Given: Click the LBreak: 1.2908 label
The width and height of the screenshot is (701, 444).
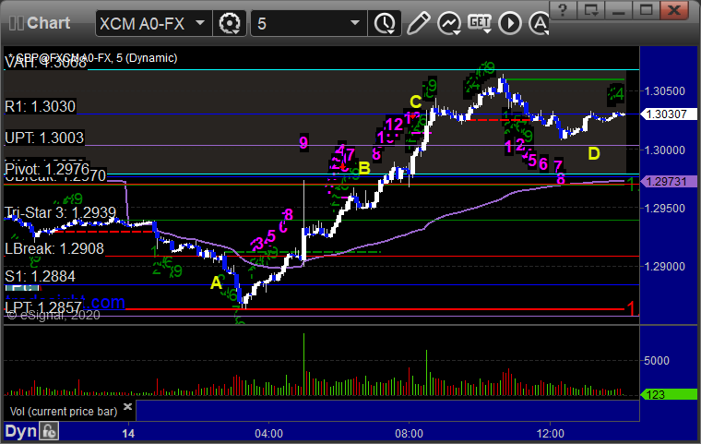Looking at the screenshot, I should (x=54, y=248).
